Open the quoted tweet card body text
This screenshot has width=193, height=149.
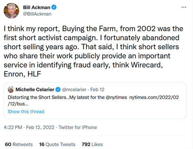[x=93, y=101]
